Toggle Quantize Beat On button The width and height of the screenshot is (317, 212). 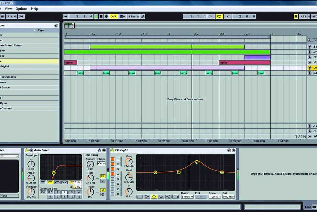pos(43,192)
